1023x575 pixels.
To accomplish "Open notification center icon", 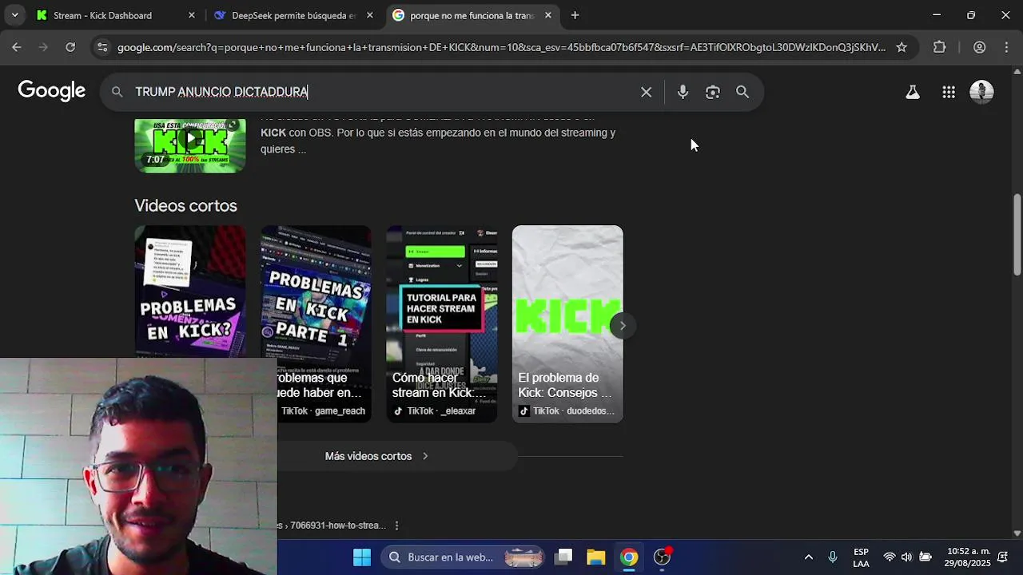I will (x=1002, y=557).
